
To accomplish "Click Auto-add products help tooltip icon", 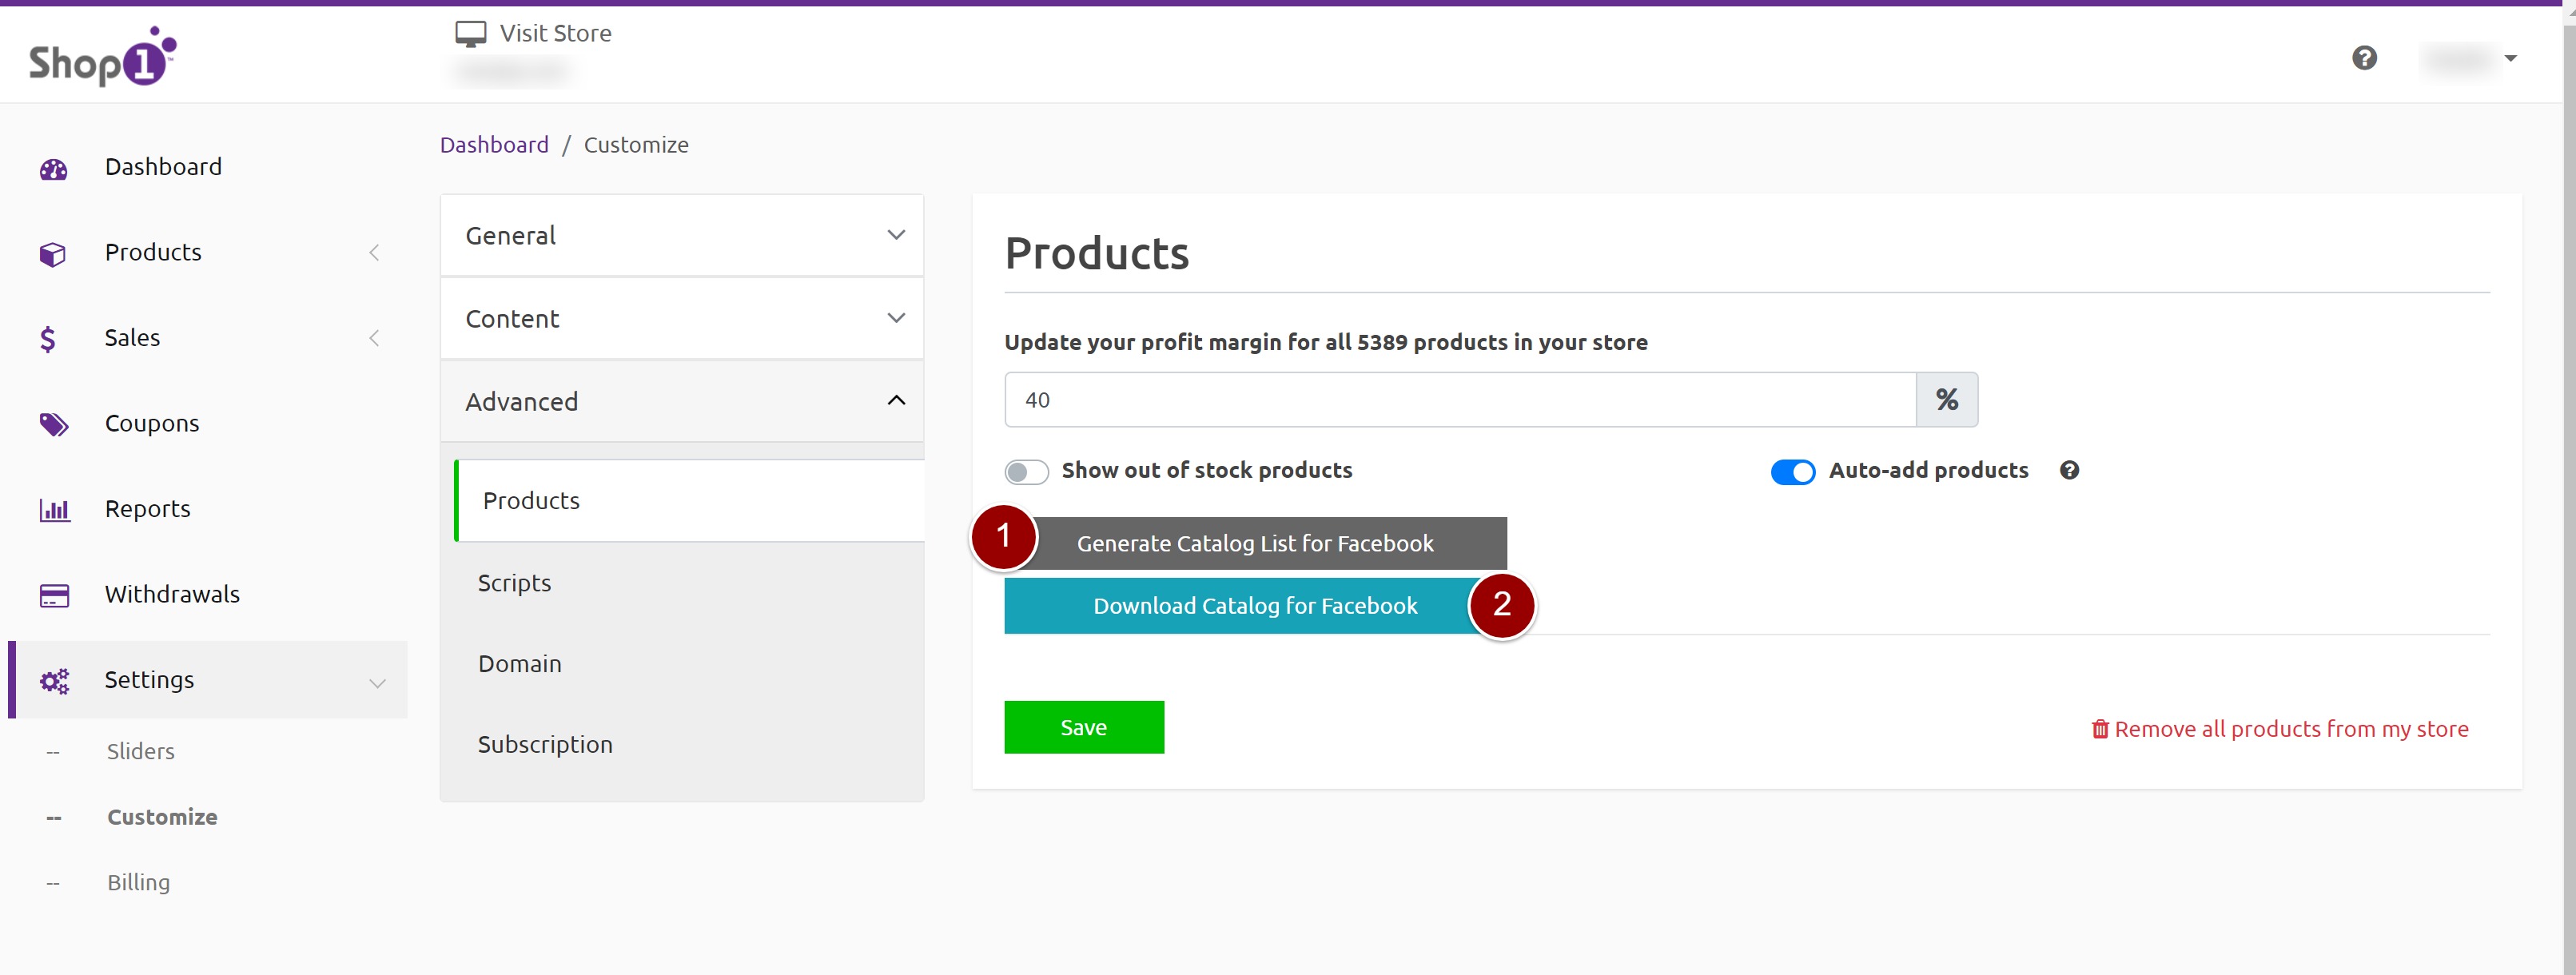I will pyautogui.click(x=2069, y=470).
